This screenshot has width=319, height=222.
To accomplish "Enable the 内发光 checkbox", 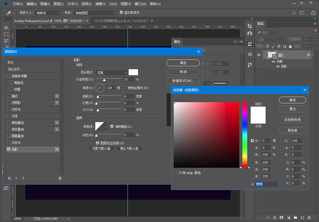I will [x=8, y=109].
